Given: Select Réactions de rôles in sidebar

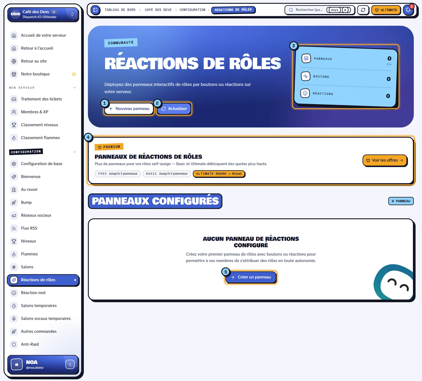Looking at the screenshot, I should coord(43,280).
